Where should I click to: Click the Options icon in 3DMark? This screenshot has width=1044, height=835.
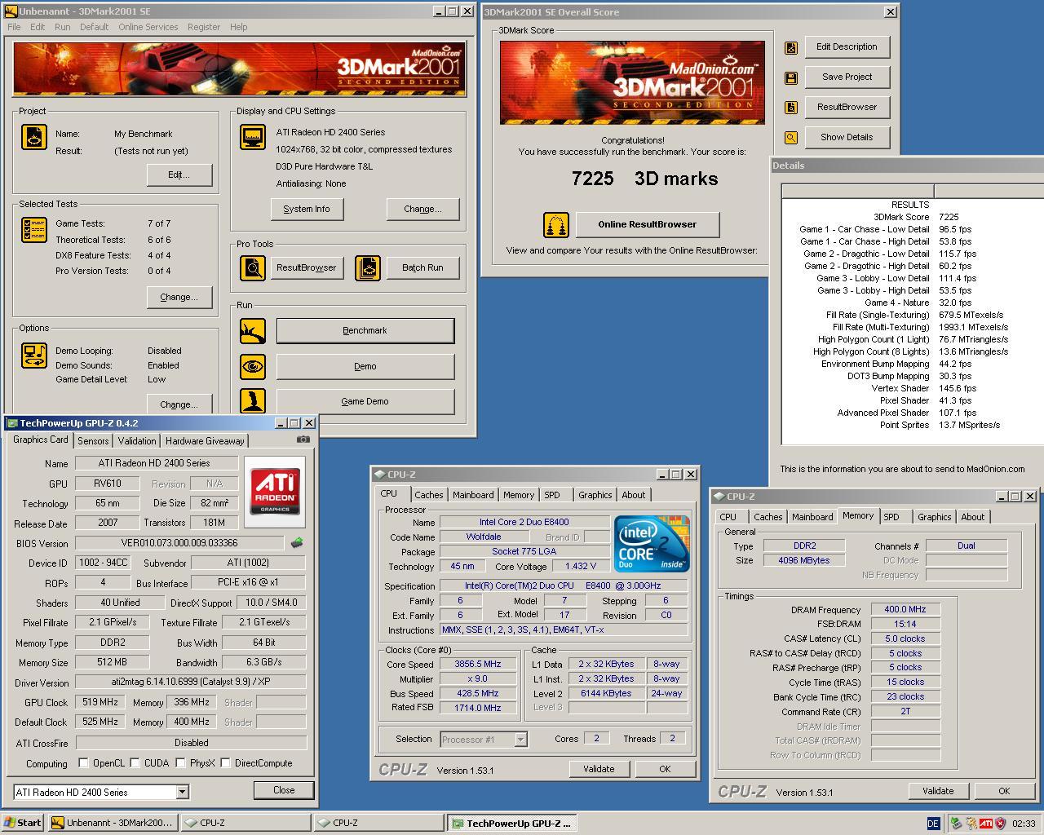[33, 356]
